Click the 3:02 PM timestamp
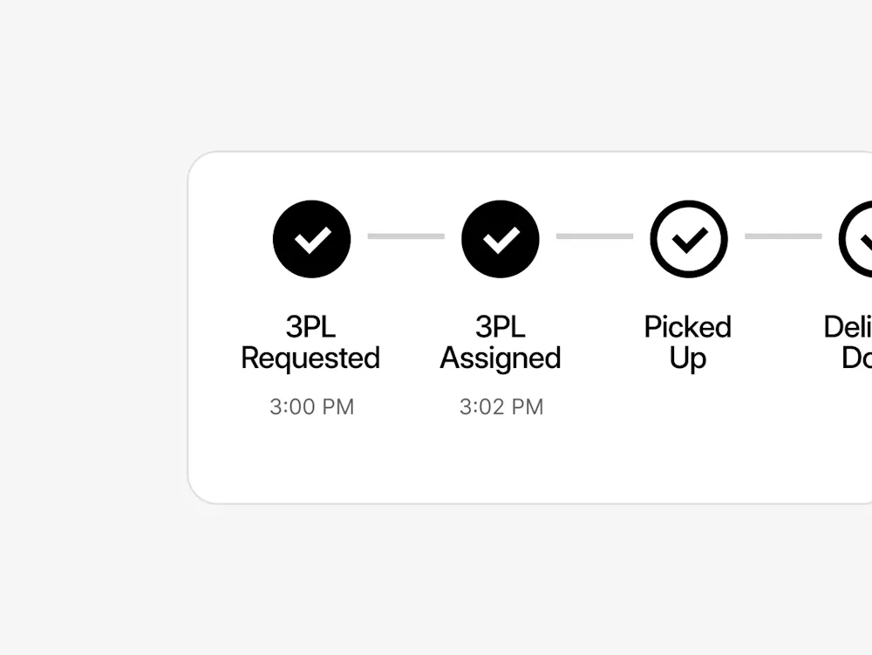This screenshot has width=872, height=655. [501, 407]
